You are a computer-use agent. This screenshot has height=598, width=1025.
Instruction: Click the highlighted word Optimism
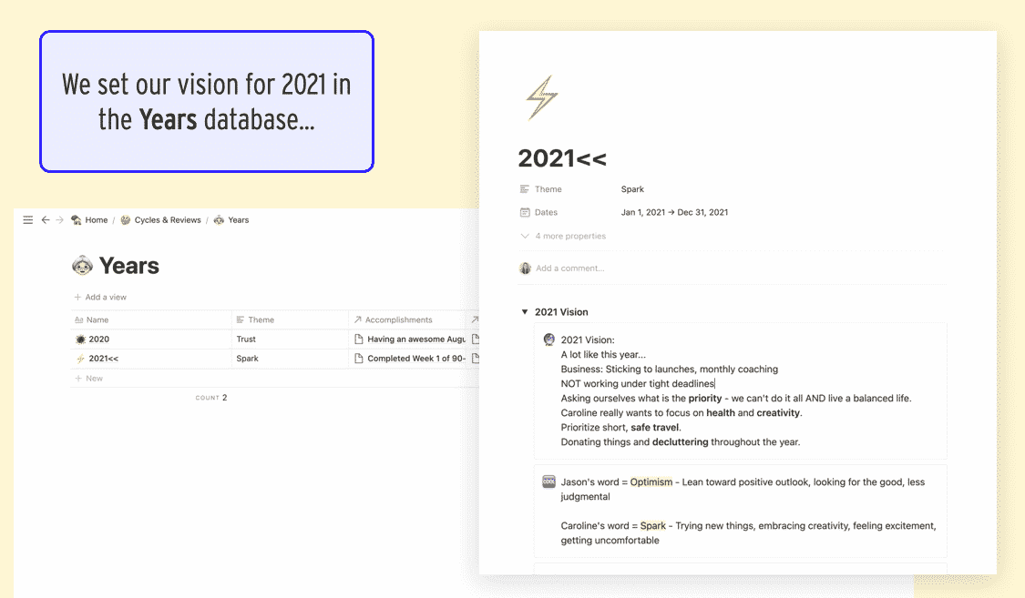coord(651,481)
